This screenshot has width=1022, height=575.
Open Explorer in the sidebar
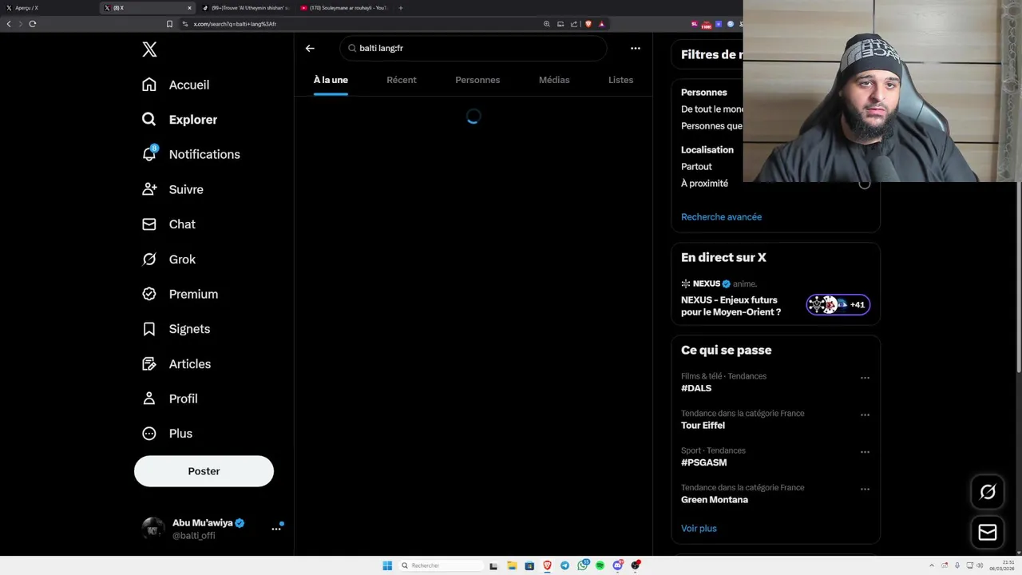pyautogui.click(x=180, y=120)
